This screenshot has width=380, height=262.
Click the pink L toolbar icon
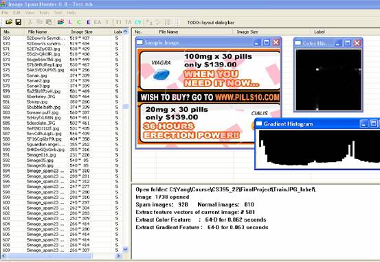(70, 22)
